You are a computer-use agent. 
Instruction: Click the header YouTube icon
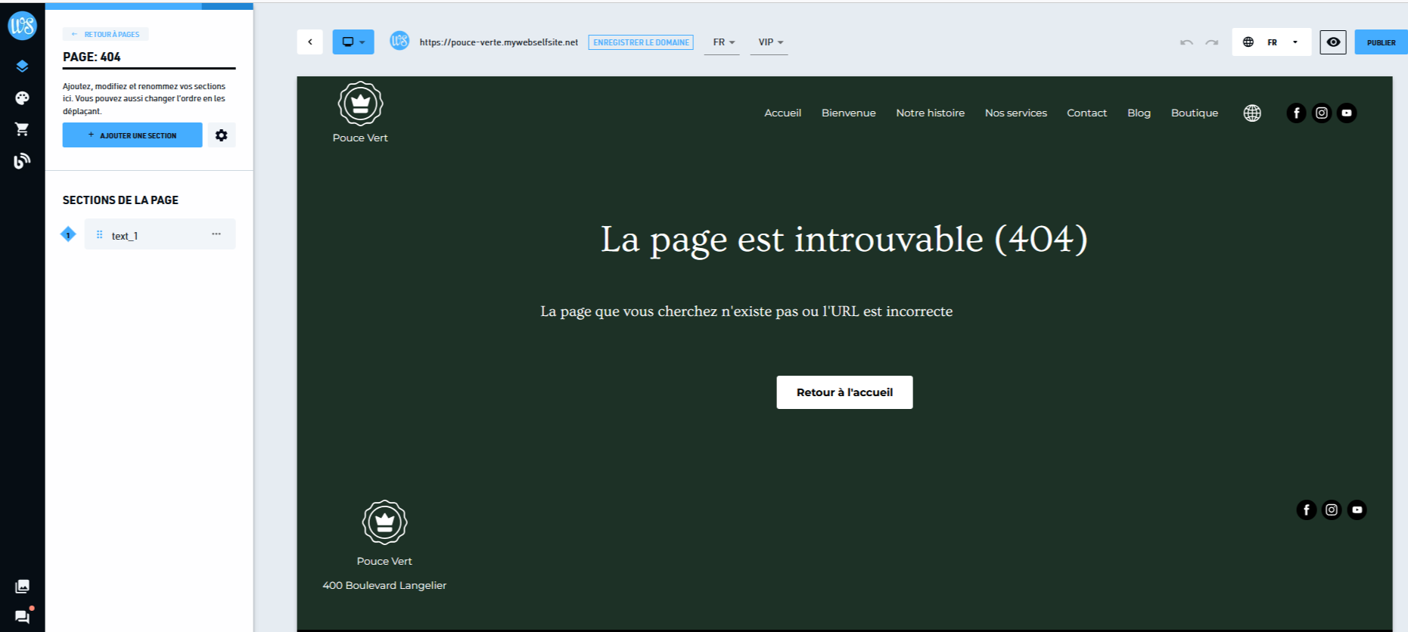pos(1347,113)
